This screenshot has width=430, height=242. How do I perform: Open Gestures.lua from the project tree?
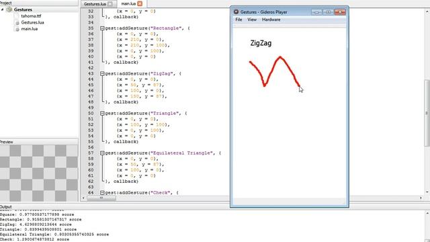[32, 22]
